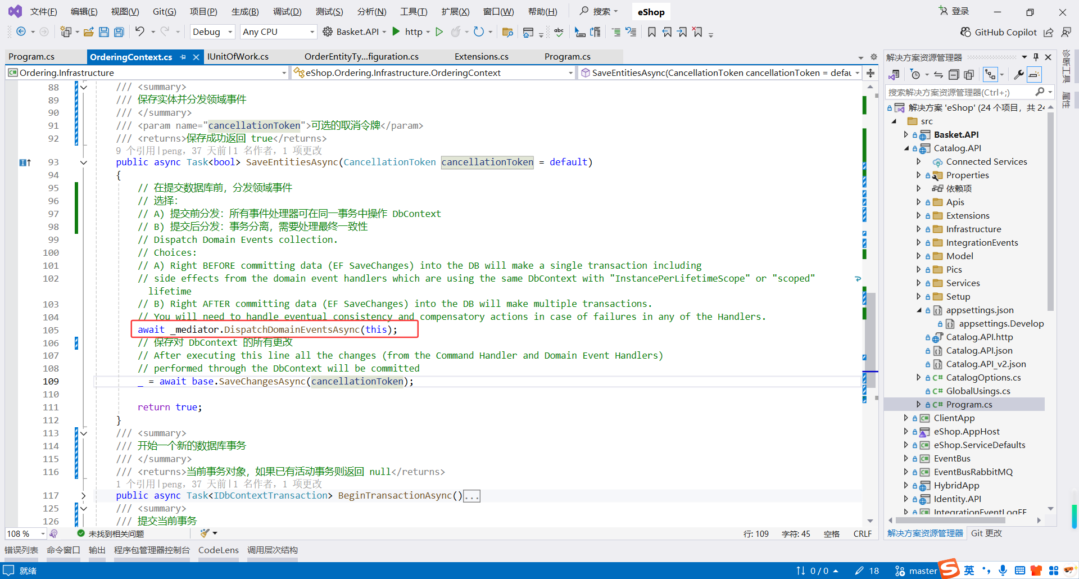This screenshot has width=1079, height=579.
Task: Collapse all nodes in Solution Explorer
Action: (954, 74)
